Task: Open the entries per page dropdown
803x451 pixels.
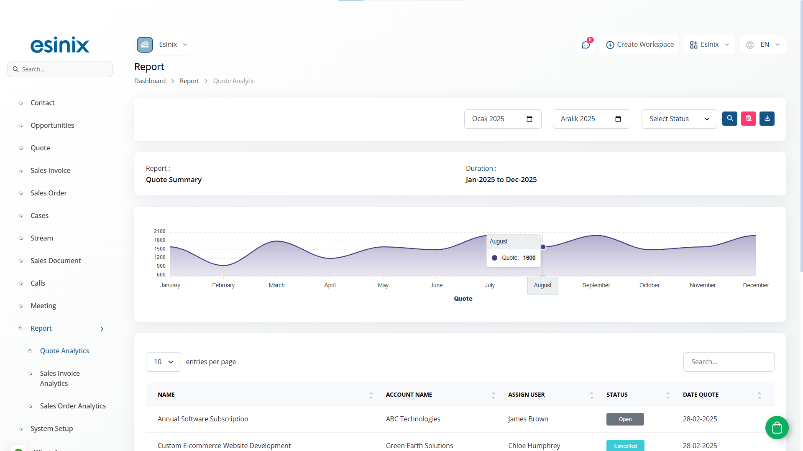Action: click(x=164, y=362)
